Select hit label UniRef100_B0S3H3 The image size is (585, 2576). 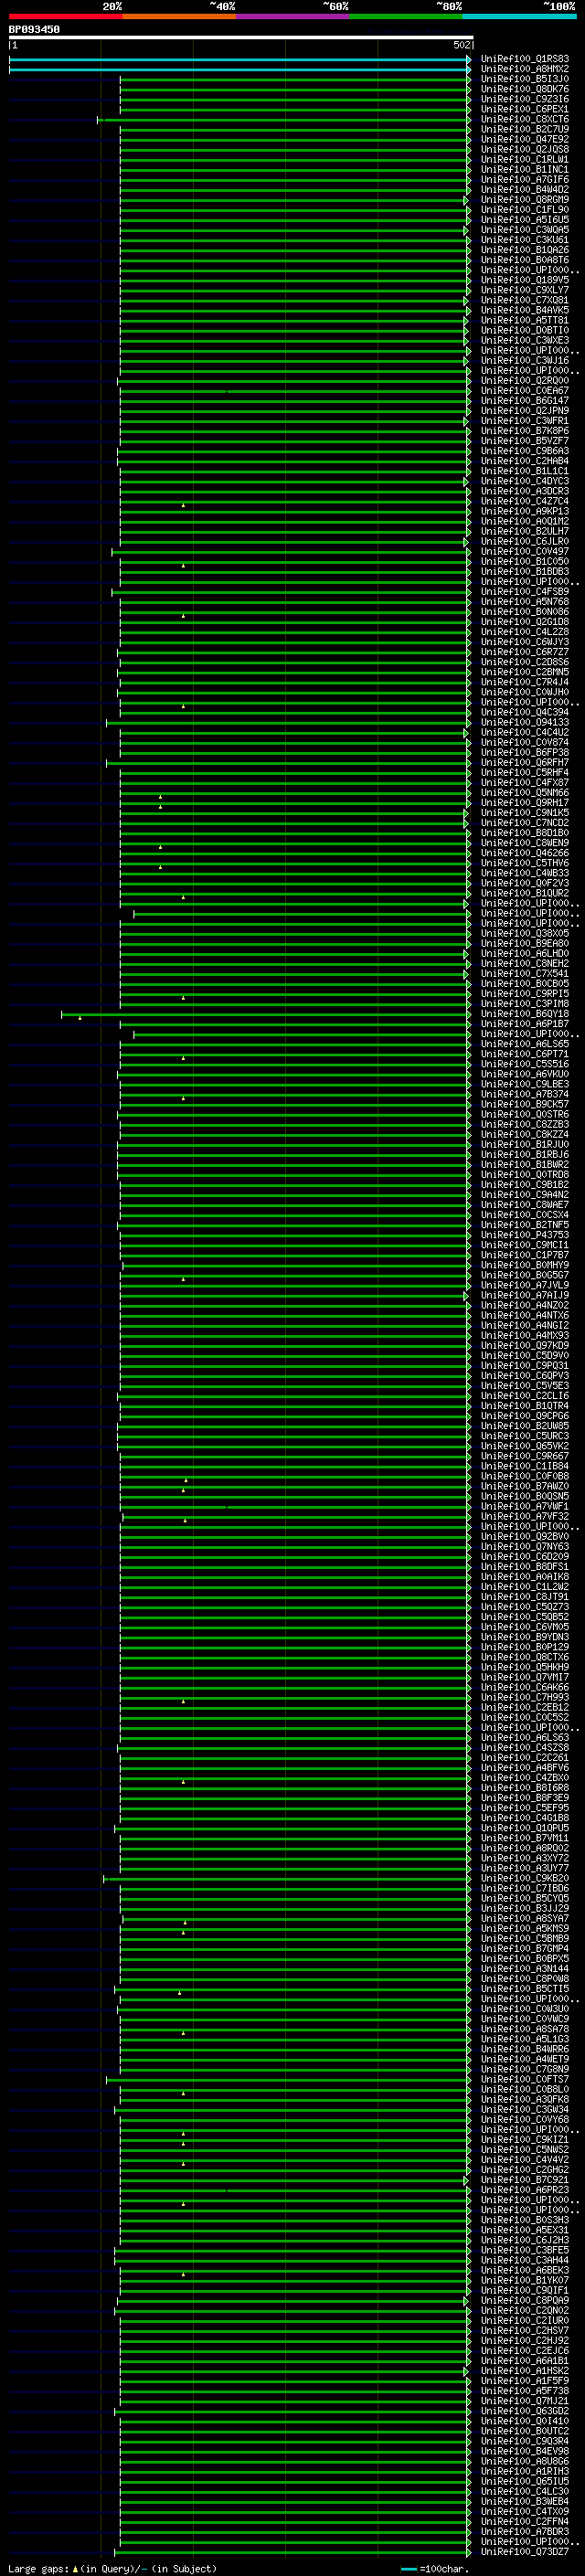click(x=524, y=2220)
